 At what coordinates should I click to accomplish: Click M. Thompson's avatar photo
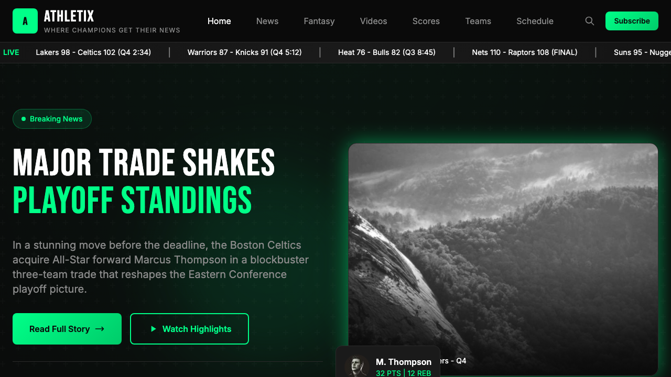click(x=357, y=366)
